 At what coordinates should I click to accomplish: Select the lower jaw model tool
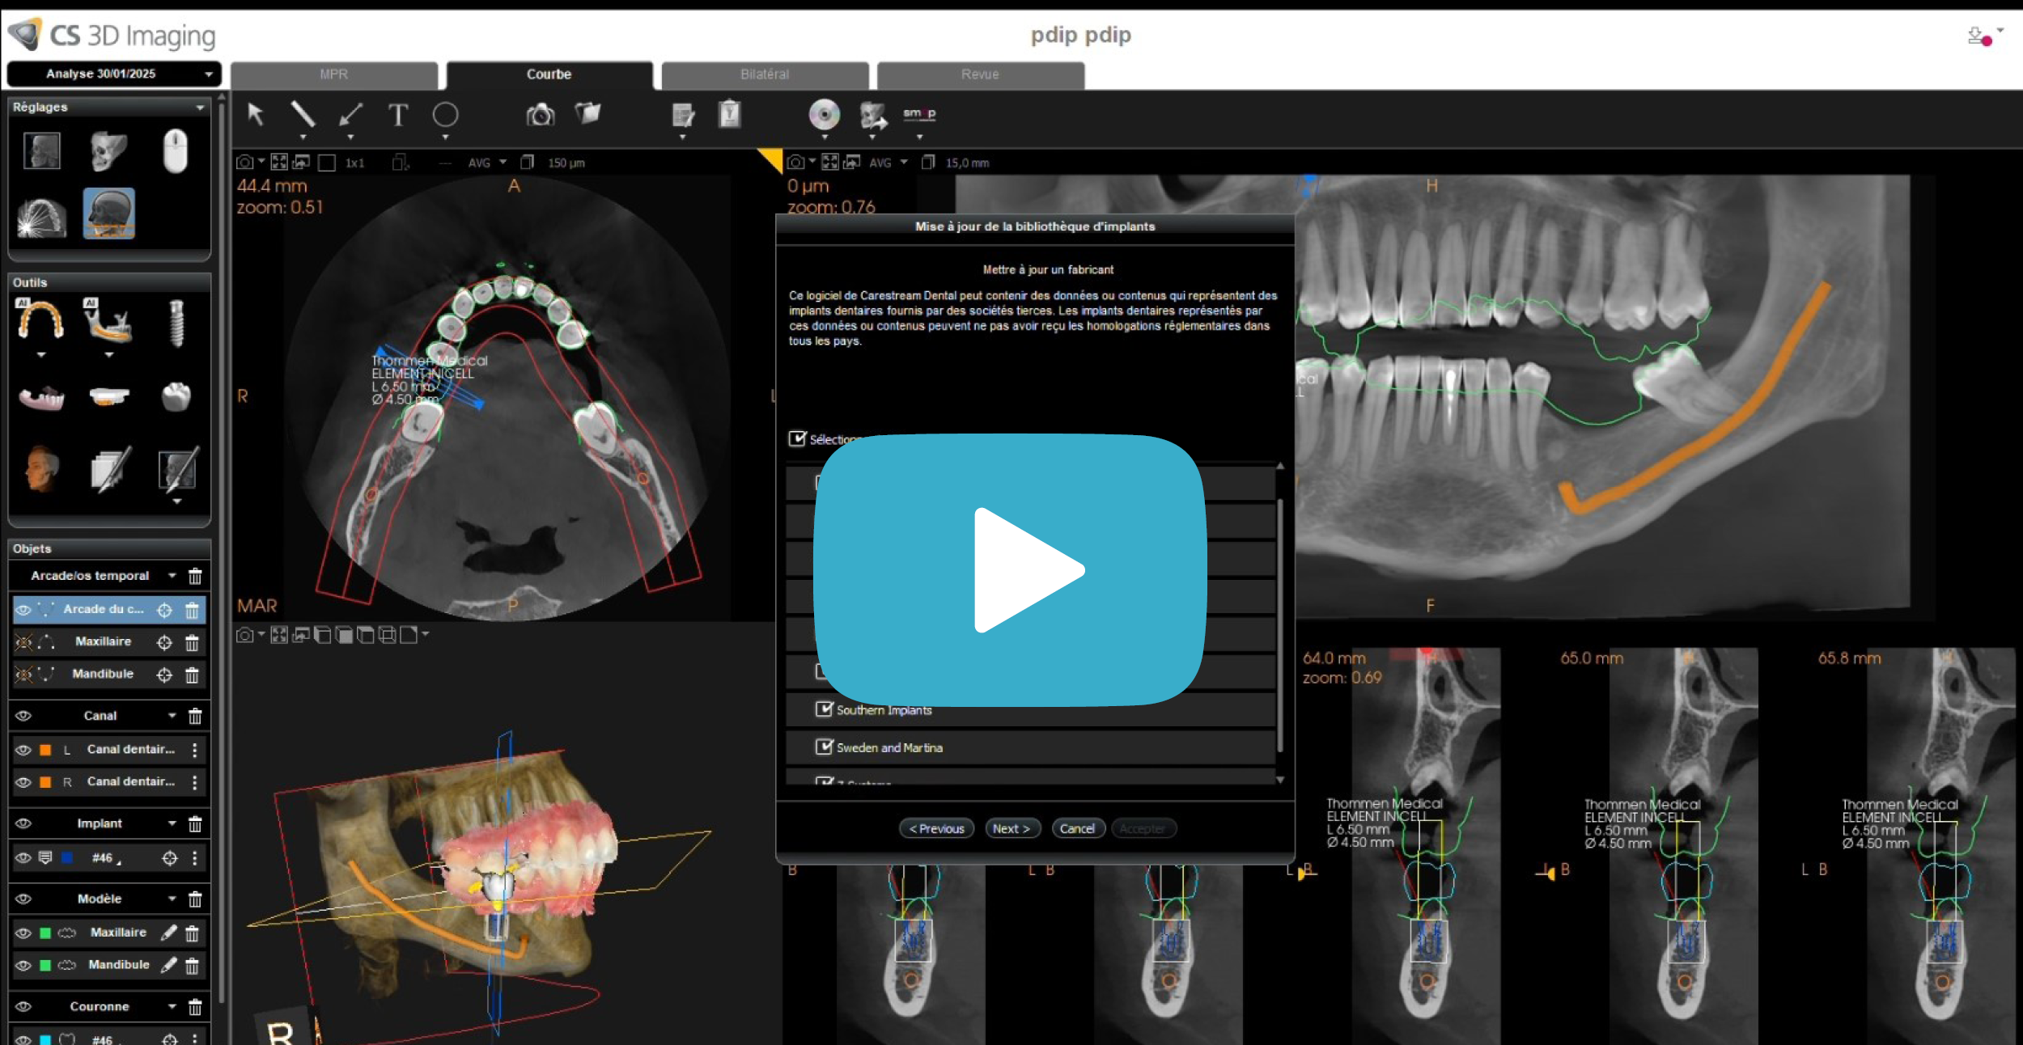click(41, 397)
